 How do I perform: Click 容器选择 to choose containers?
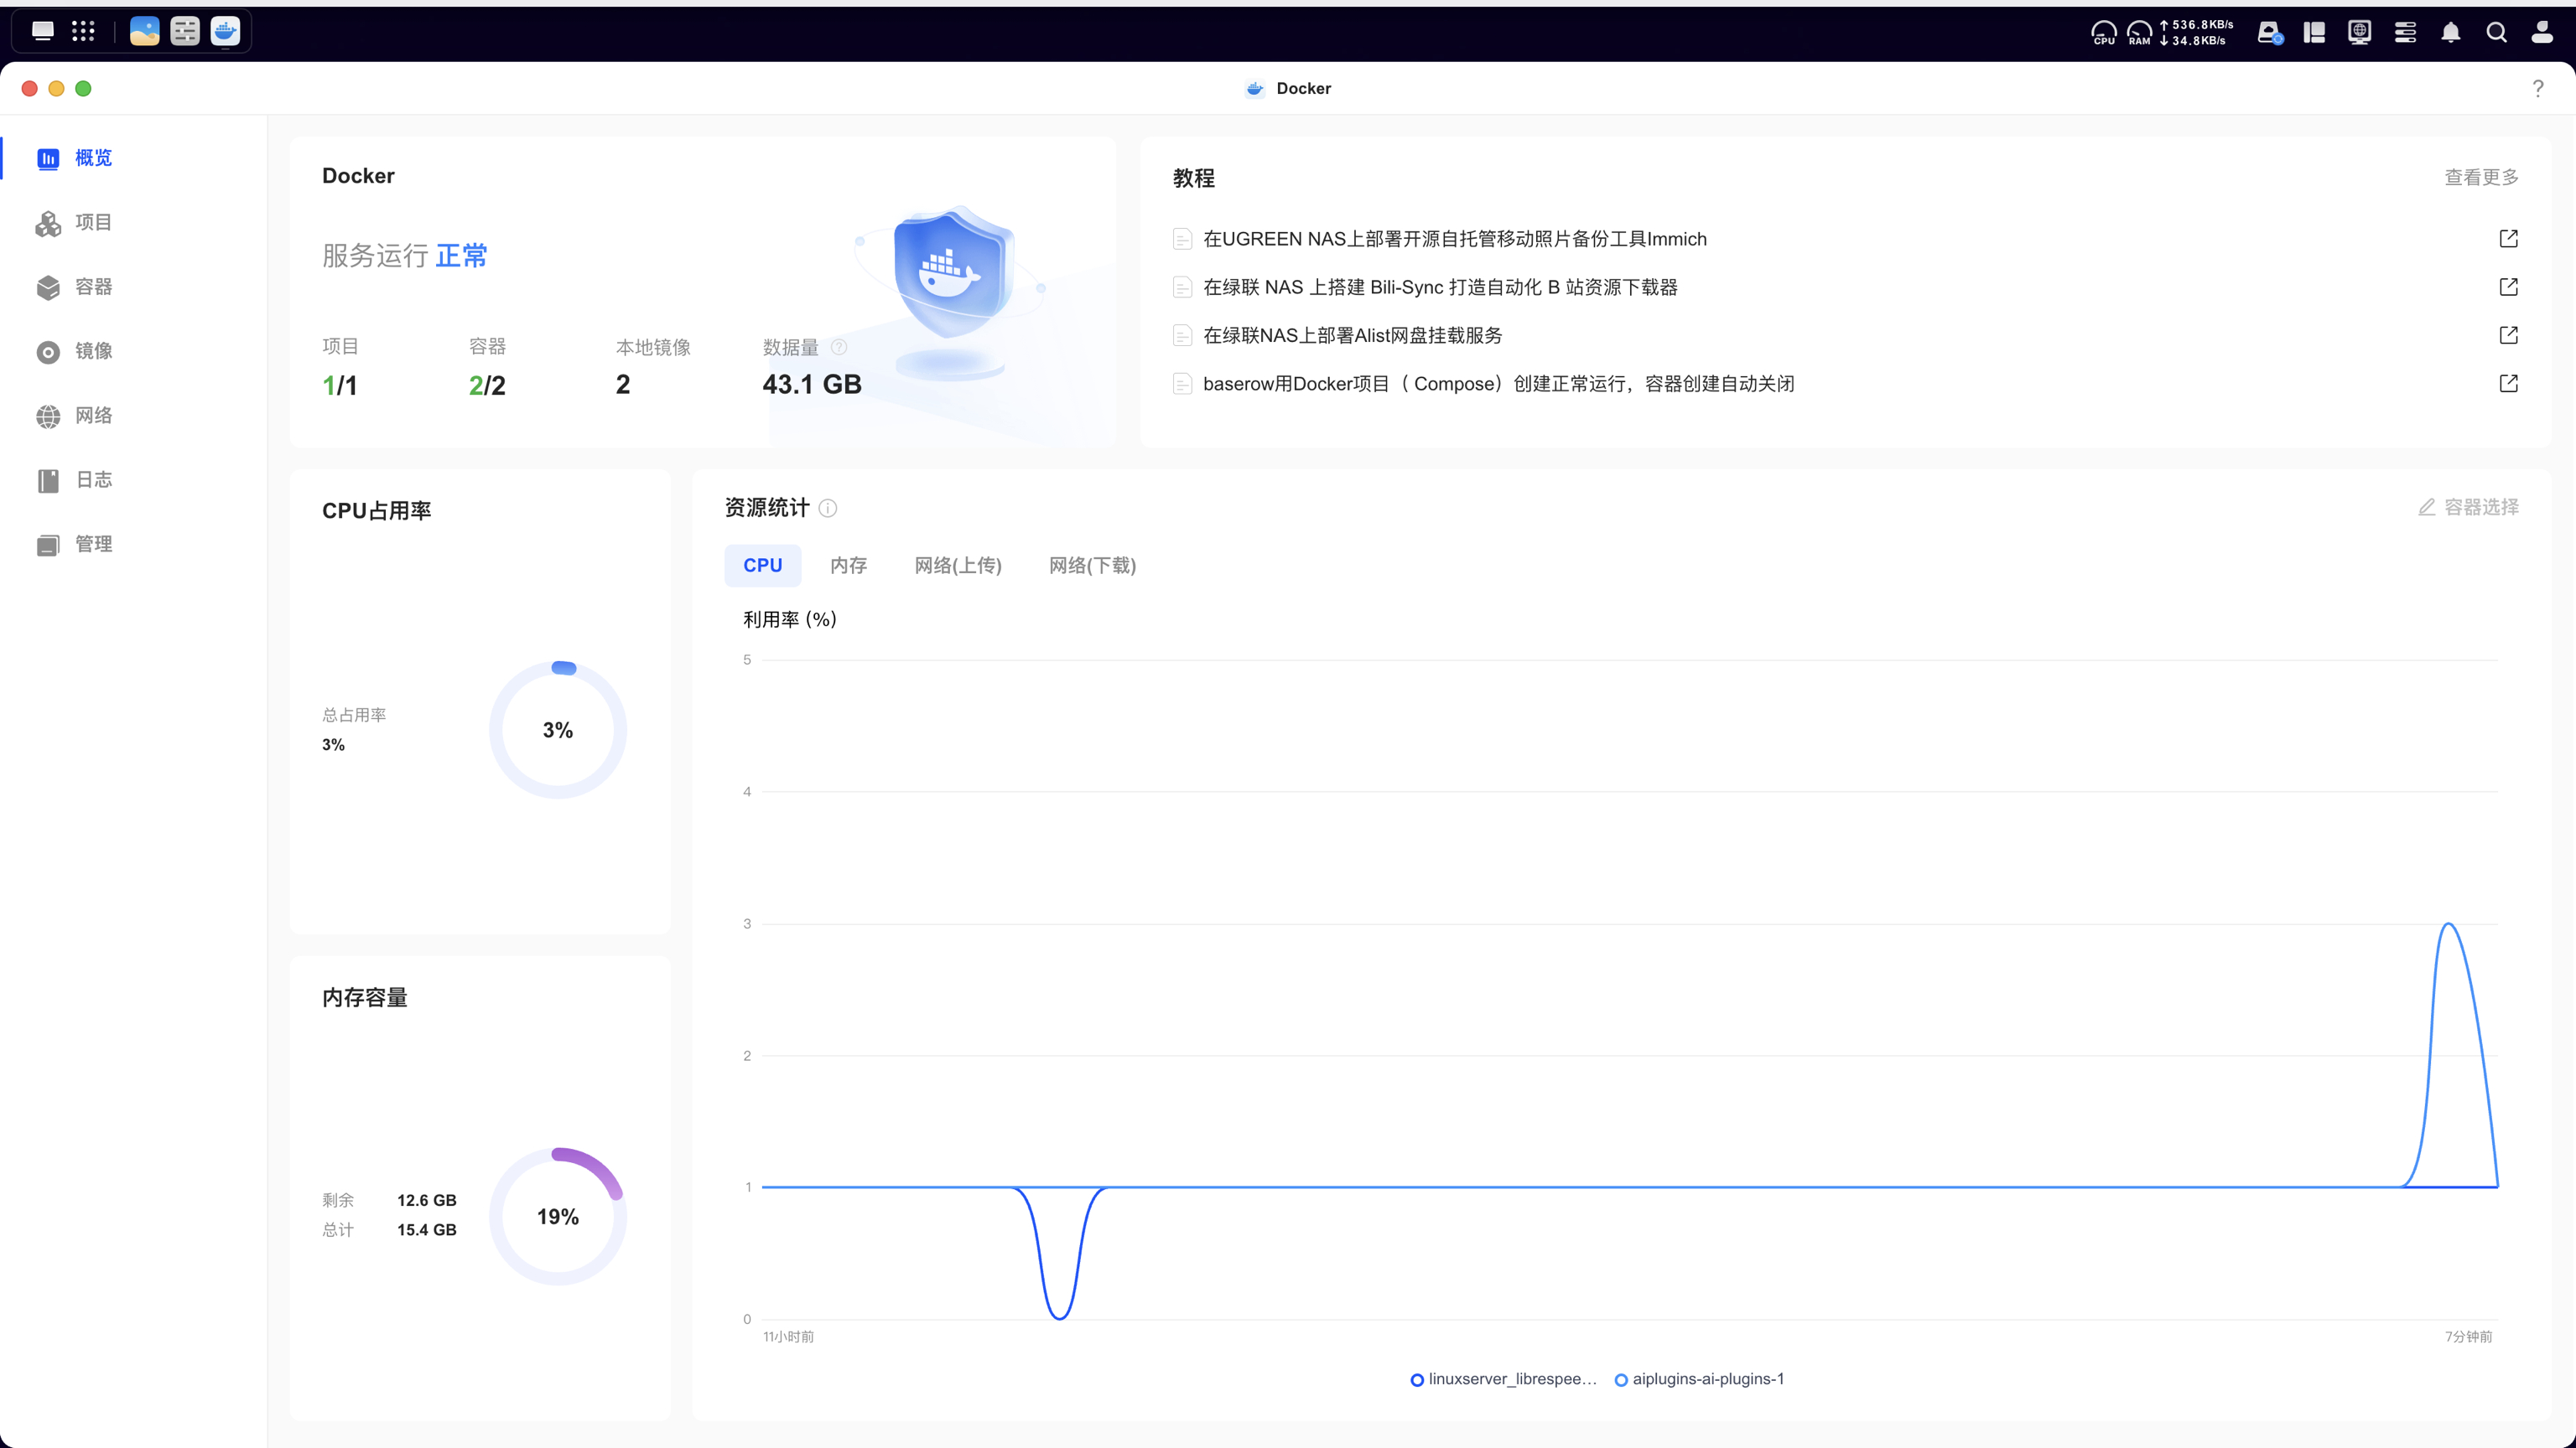2468,508
